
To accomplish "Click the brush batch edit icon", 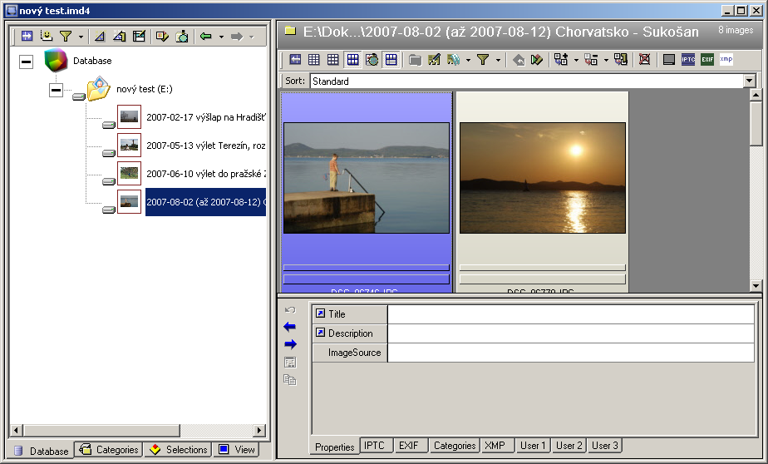I will tap(454, 59).
